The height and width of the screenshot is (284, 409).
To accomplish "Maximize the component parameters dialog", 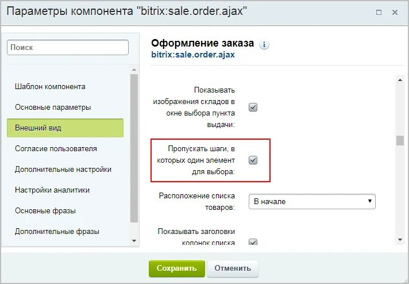I will 379,12.
